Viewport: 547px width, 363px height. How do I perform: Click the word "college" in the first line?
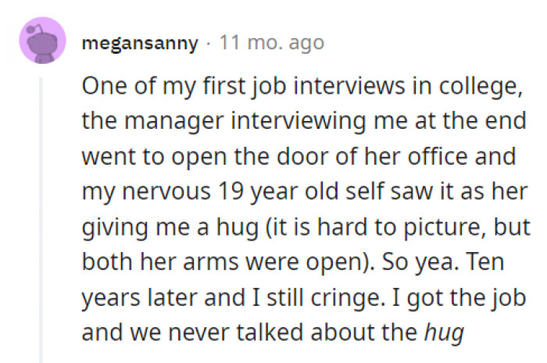pyautogui.click(x=481, y=87)
